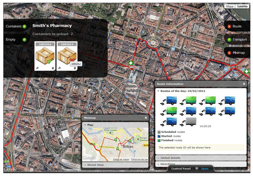Click the selected route ID message box
Viewport: 253px width, 176px height.
[x=201, y=147]
